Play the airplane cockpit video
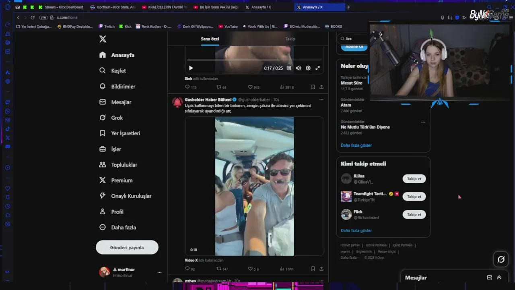This screenshot has width=515, height=290. (254, 186)
